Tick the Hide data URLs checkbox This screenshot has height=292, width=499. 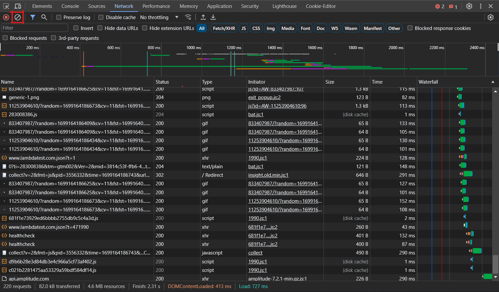[100, 28]
